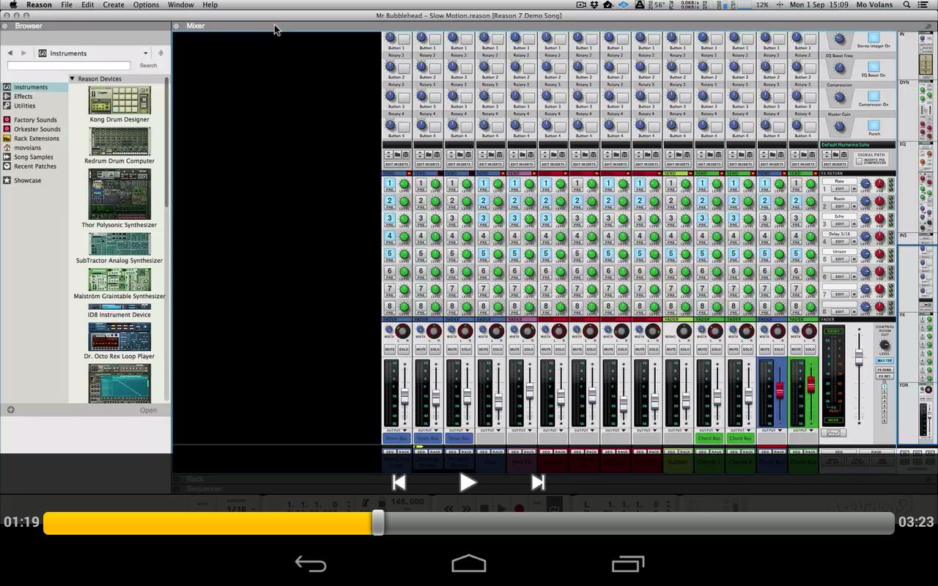Viewport: 938px width, 586px height.
Task: Open Rack Extensions in the browser
Action: click(x=36, y=138)
